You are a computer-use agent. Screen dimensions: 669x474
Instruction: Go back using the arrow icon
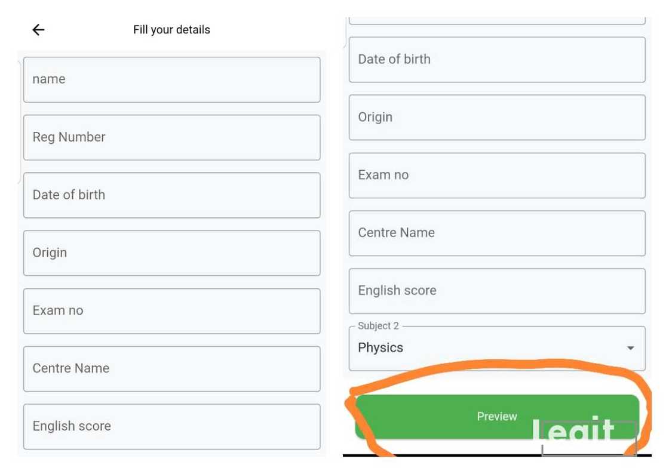(x=39, y=30)
